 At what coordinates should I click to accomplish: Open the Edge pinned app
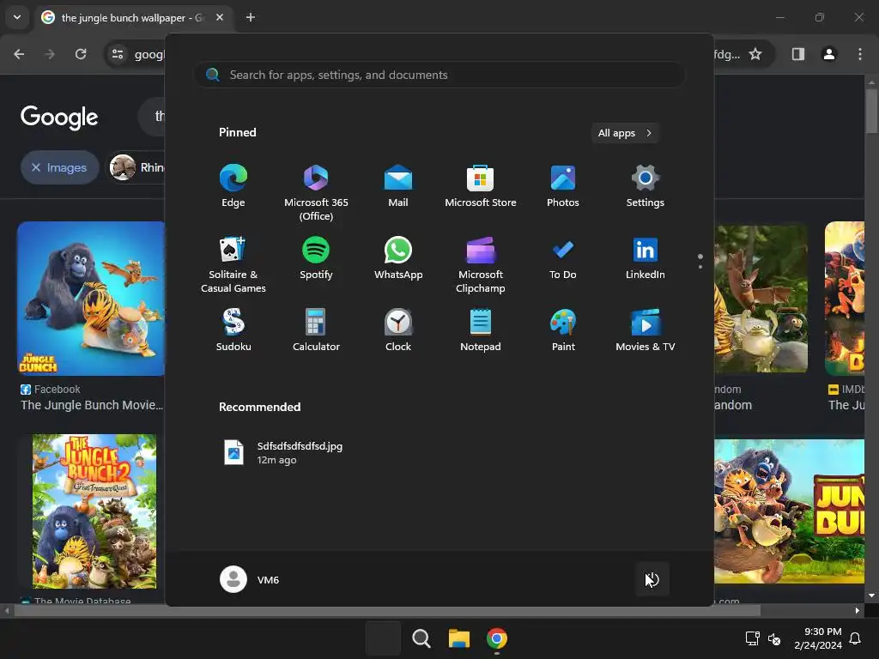[x=233, y=186]
